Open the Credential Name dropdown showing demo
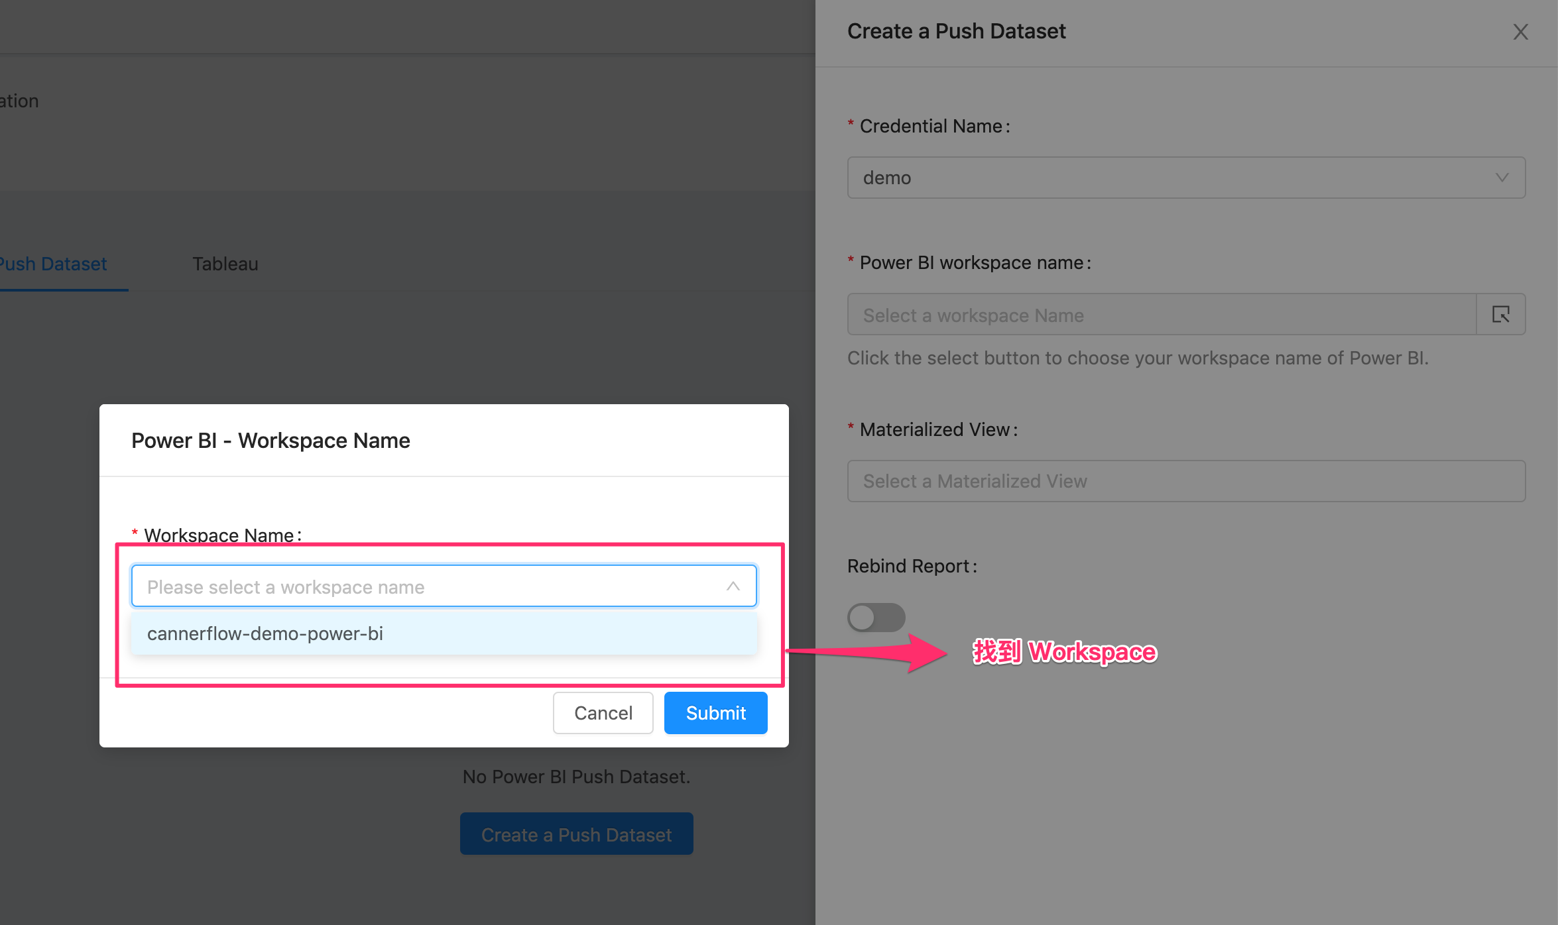1558x925 pixels. pyautogui.click(x=1186, y=178)
